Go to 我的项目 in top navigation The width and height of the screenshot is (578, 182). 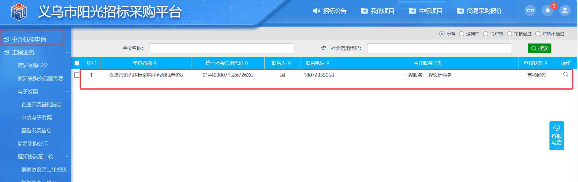coord(378,11)
